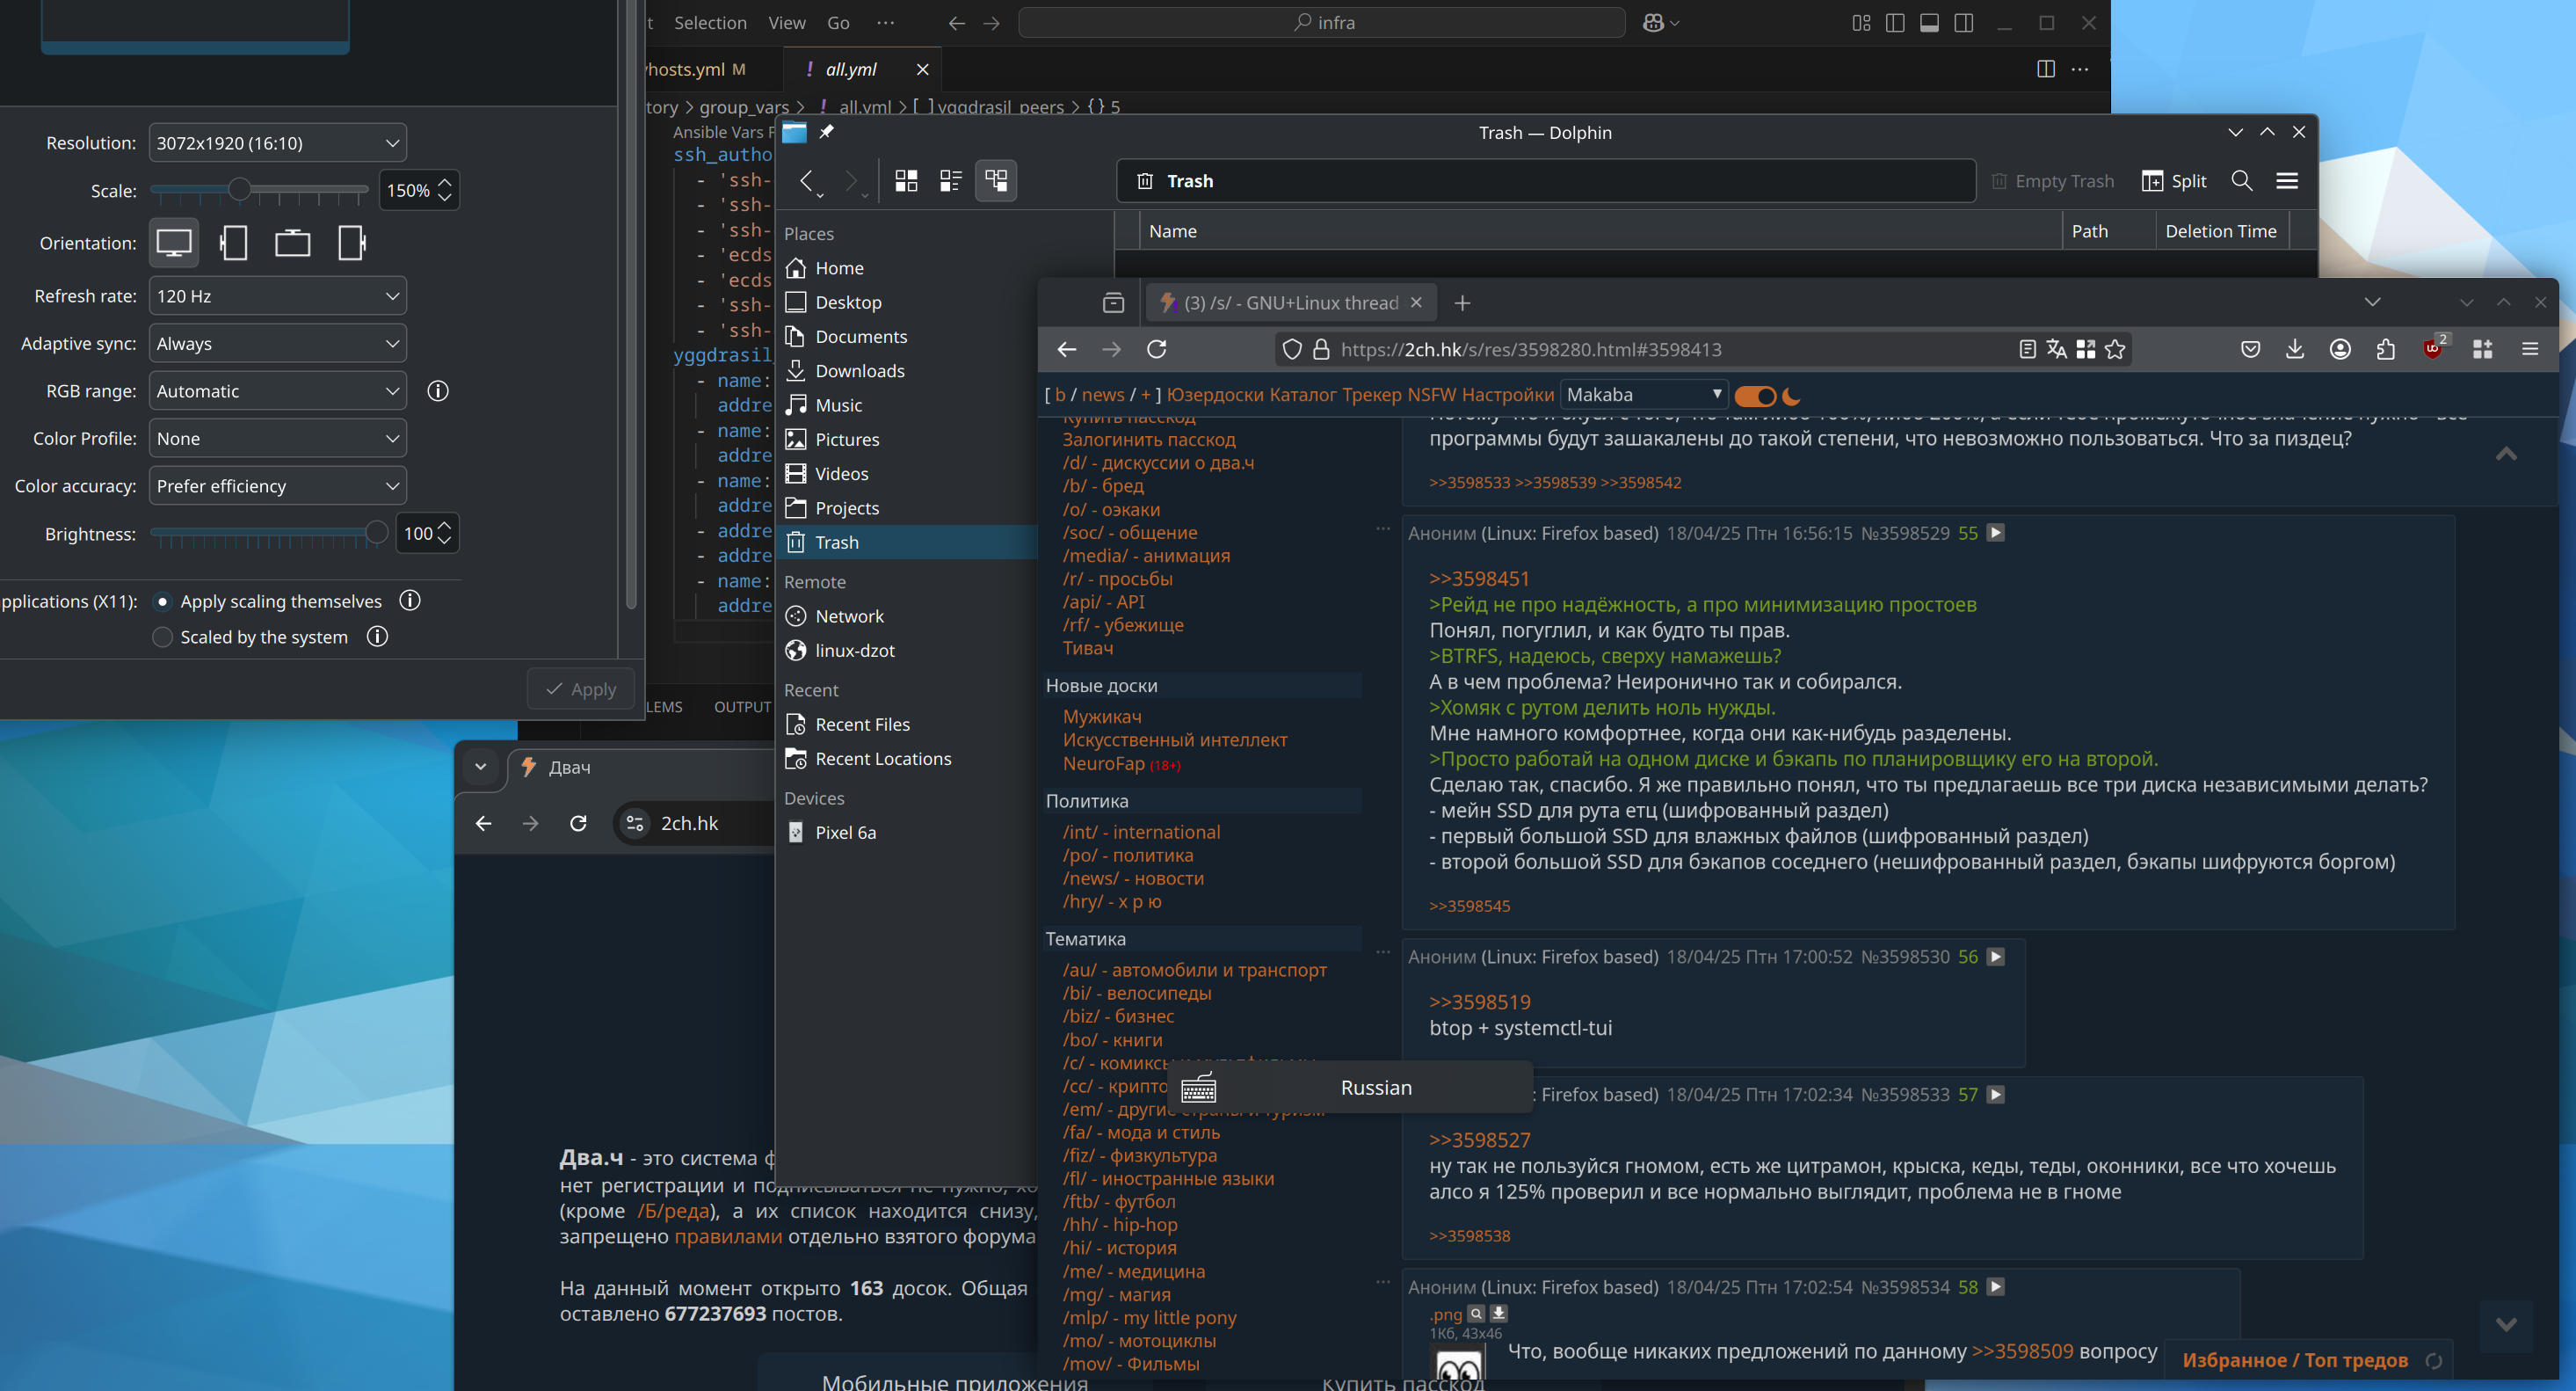The image size is (2576, 1391).
Task: Switch to the all.yml editor tab
Action: coord(851,69)
